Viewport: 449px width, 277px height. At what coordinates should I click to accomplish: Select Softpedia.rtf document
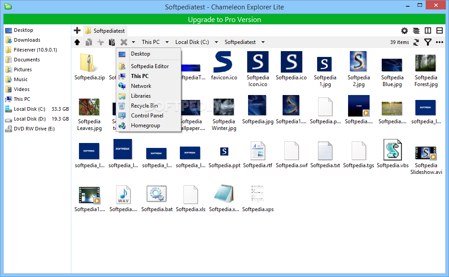click(258, 155)
